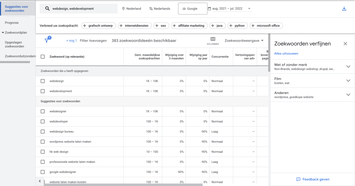Image resolution: width=355 pixels, height=186 pixels.
Task: Select Google search network option
Action: click(193, 9)
